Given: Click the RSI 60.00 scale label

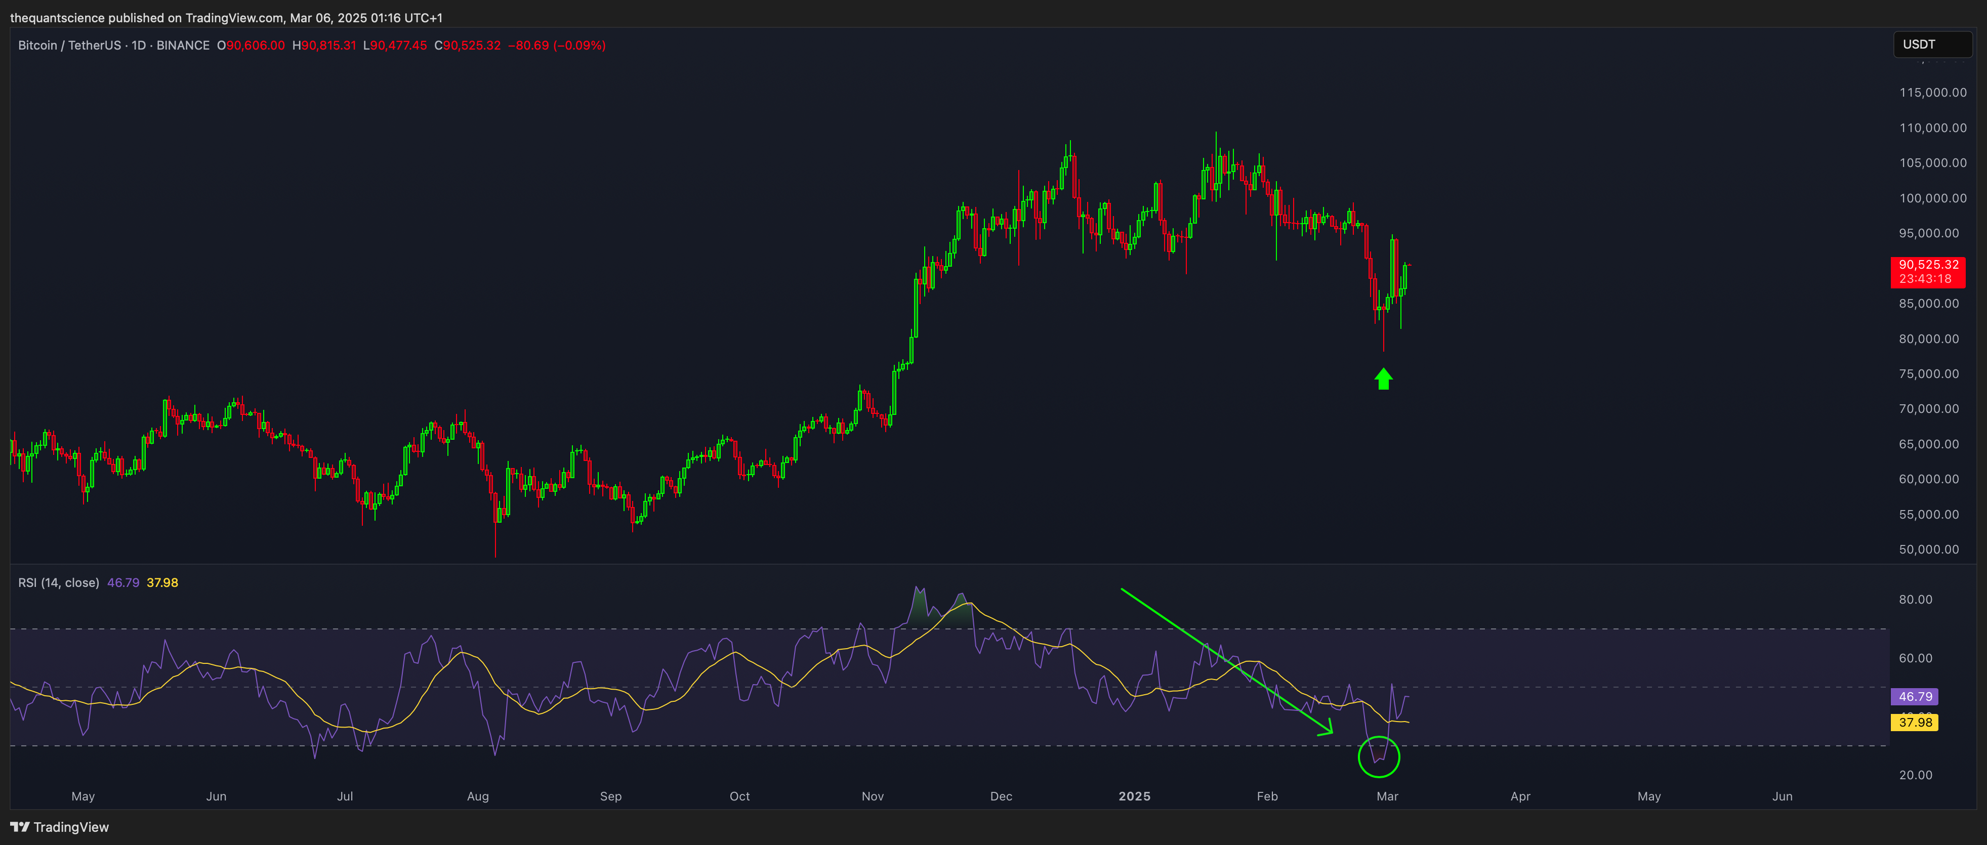Looking at the screenshot, I should pyautogui.click(x=1915, y=658).
